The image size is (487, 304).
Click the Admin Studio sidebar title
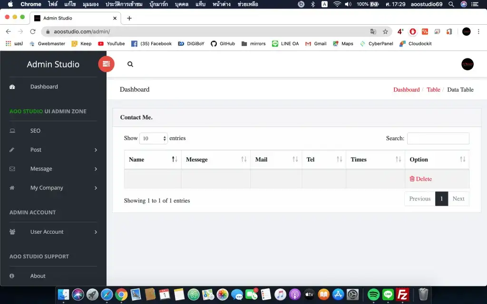pyautogui.click(x=53, y=64)
